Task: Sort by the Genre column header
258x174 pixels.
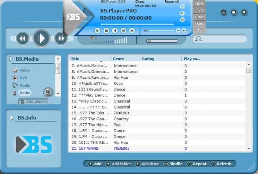Action: [119, 59]
